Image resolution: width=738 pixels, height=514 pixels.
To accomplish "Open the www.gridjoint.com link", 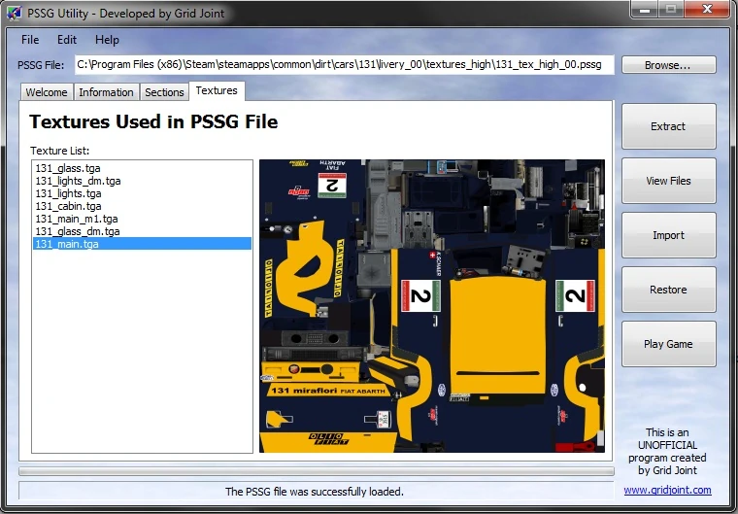I will [x=667, y=490].
